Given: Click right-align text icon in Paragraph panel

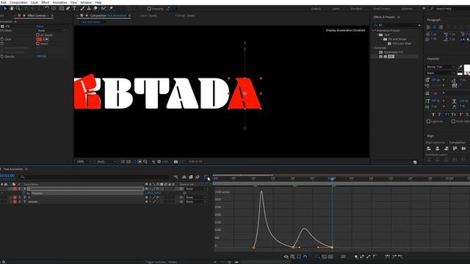Looking at the screenshot, I should coord(441,27).
